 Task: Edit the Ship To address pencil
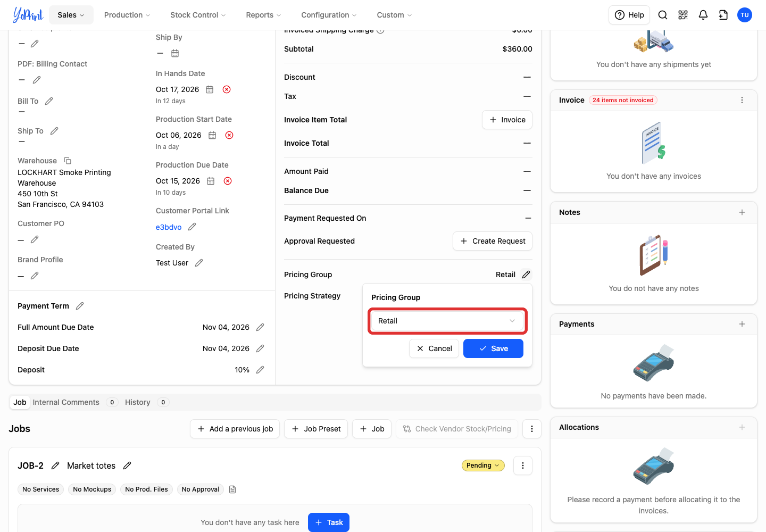click(x=54, y=131)
